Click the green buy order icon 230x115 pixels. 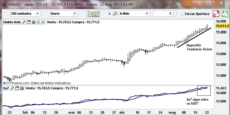[x=225, y=14]
